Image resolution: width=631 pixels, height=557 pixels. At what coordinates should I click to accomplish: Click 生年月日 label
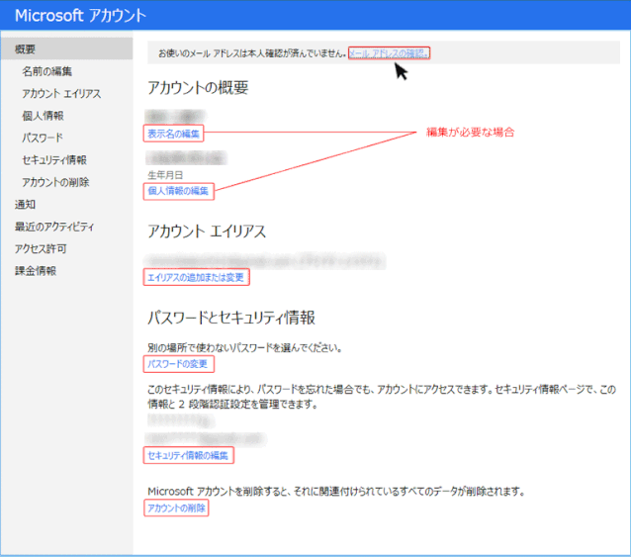click(165, 175)
